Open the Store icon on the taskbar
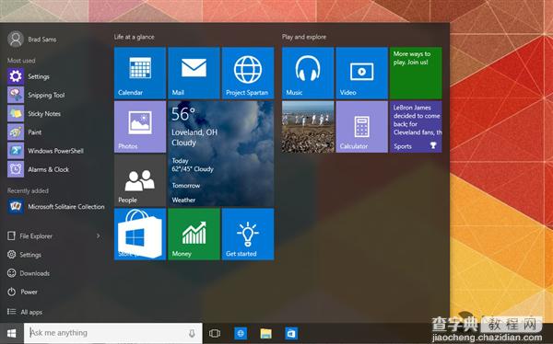 (291, 333)
